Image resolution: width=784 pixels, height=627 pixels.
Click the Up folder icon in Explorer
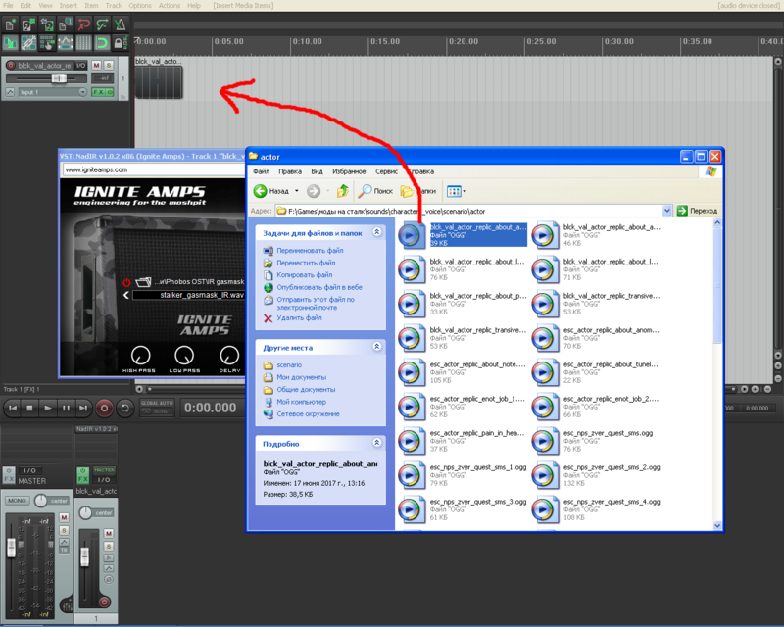coord(342,191)
